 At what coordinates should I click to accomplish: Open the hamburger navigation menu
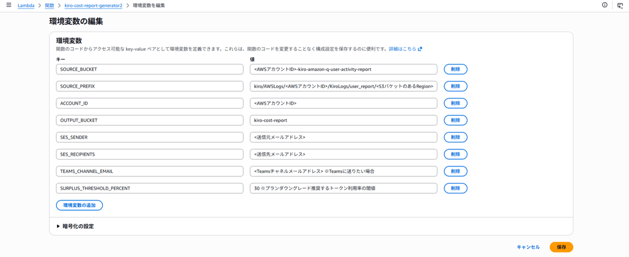tap(9, 5)
